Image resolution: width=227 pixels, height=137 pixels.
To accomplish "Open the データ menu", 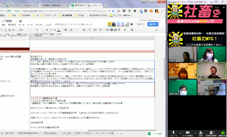I will coord(22,25).
